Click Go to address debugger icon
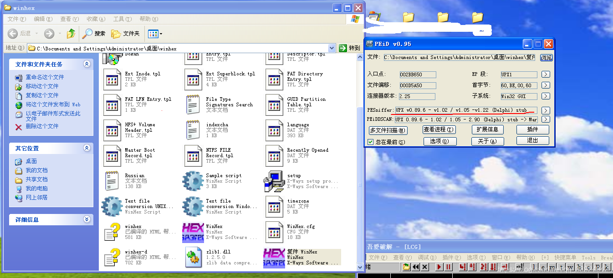This screenshot has width=613, height=278. coord(519,267)
